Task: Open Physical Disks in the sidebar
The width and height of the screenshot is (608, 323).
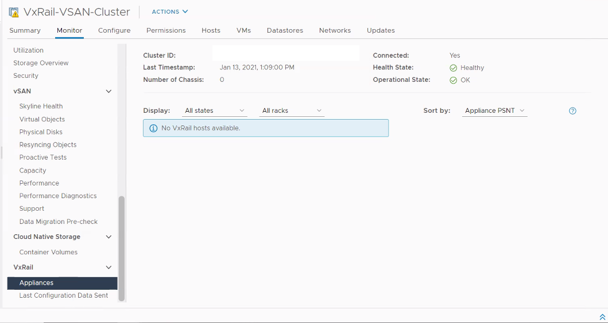Action: 41,132
